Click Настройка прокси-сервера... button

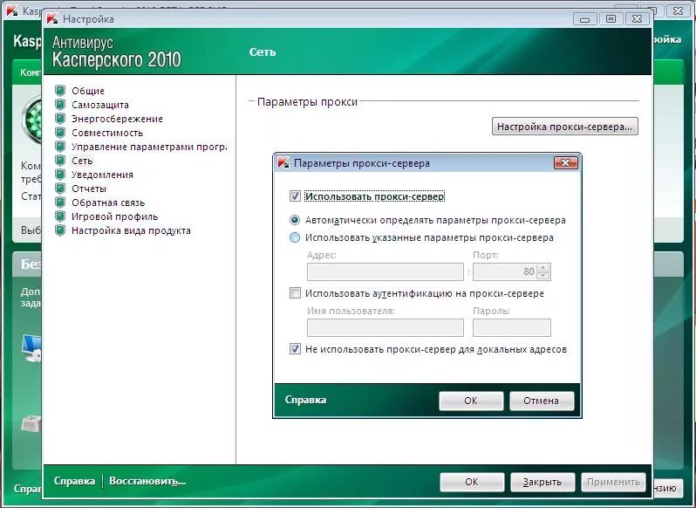[564, 127]
